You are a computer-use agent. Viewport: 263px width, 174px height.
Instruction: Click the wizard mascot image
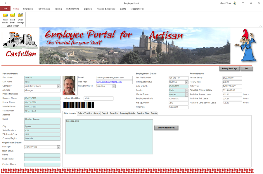tap(246, 46)
